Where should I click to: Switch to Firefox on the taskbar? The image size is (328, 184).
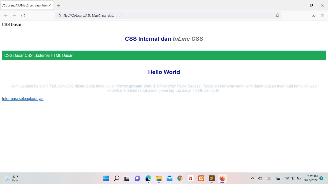click(x=222, y=178)
